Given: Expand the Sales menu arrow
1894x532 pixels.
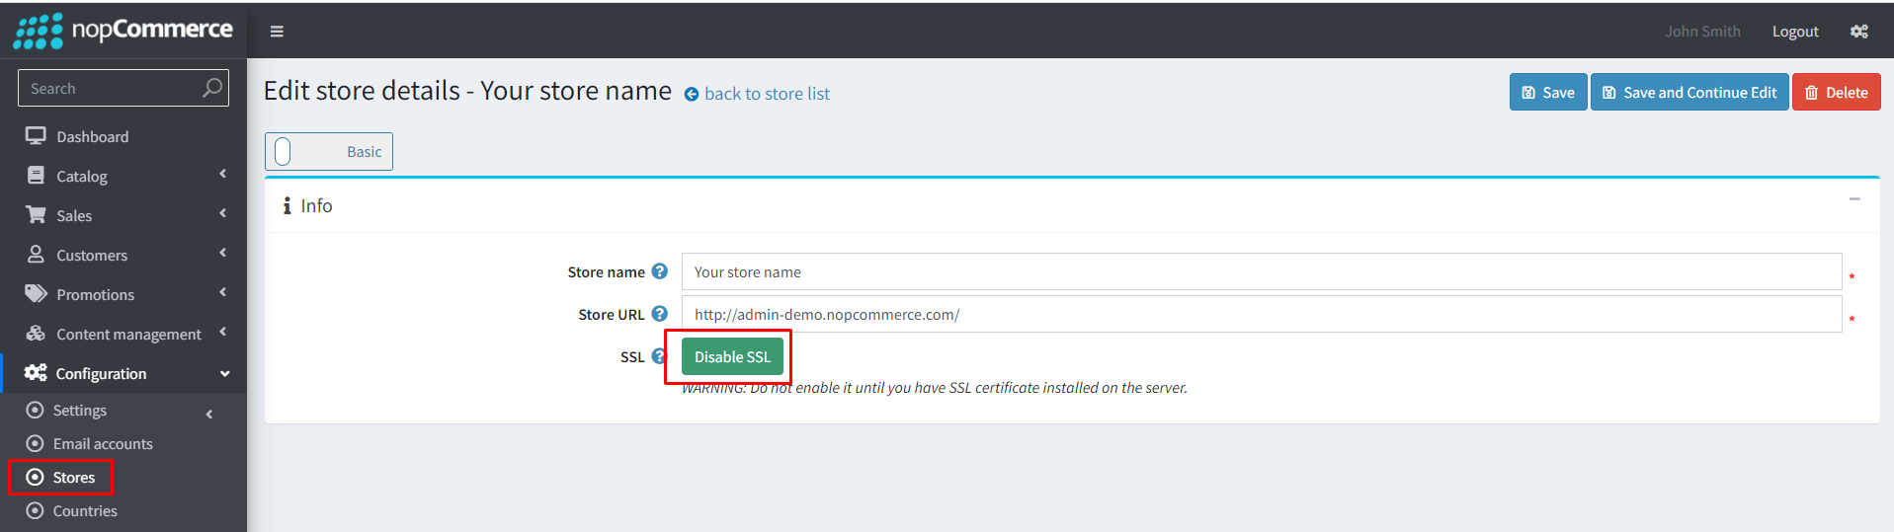Looking at the screenshot, I should (223, 213).
